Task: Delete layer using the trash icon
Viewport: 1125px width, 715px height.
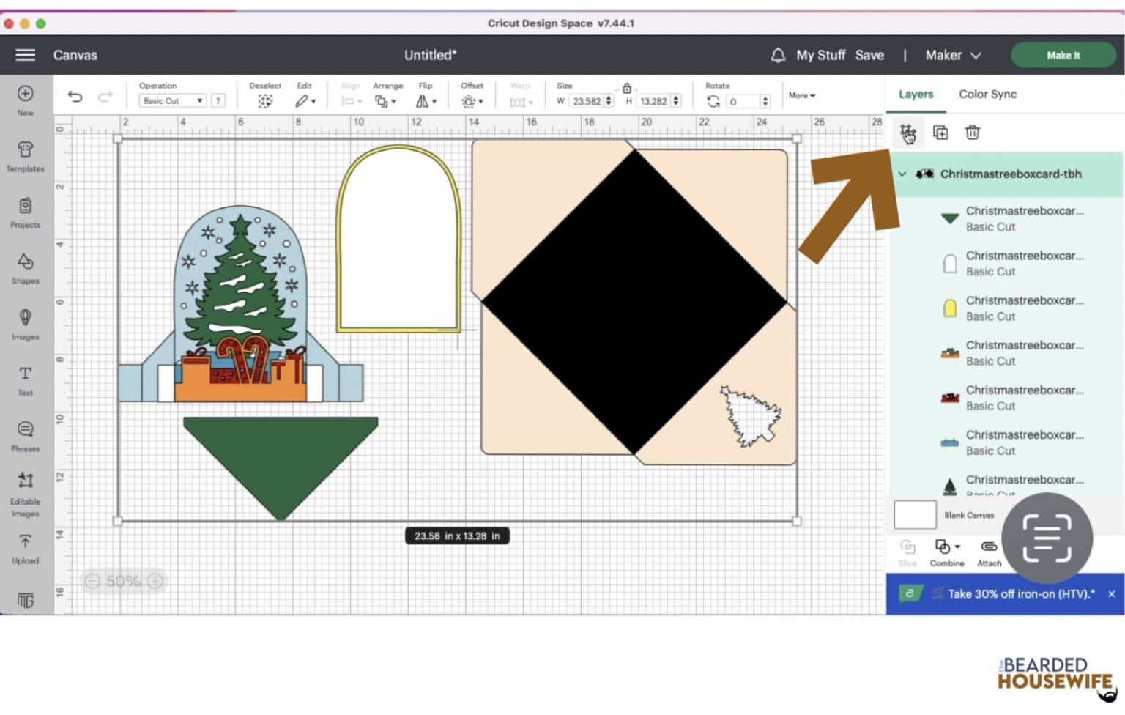Action: 972,133
